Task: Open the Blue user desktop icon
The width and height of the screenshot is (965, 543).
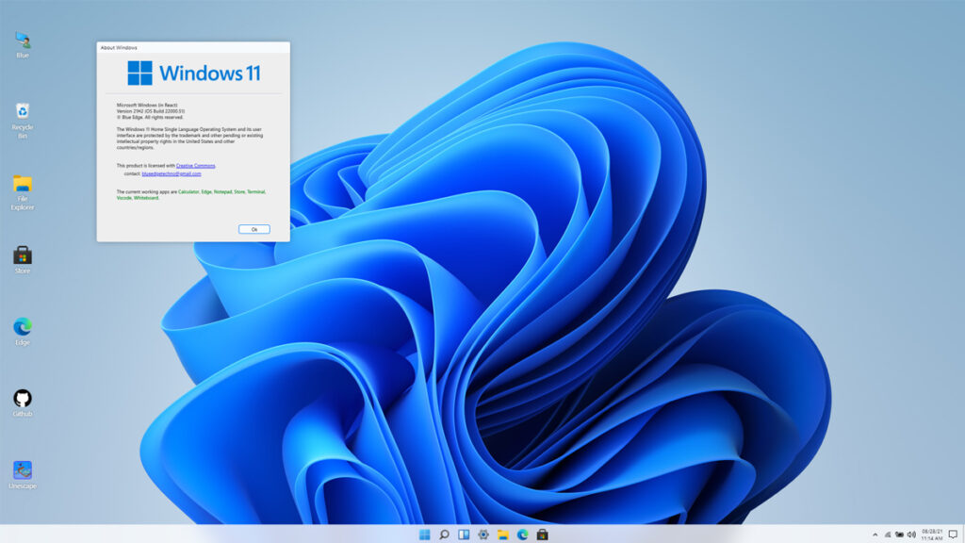Action: tap(23, 41)
